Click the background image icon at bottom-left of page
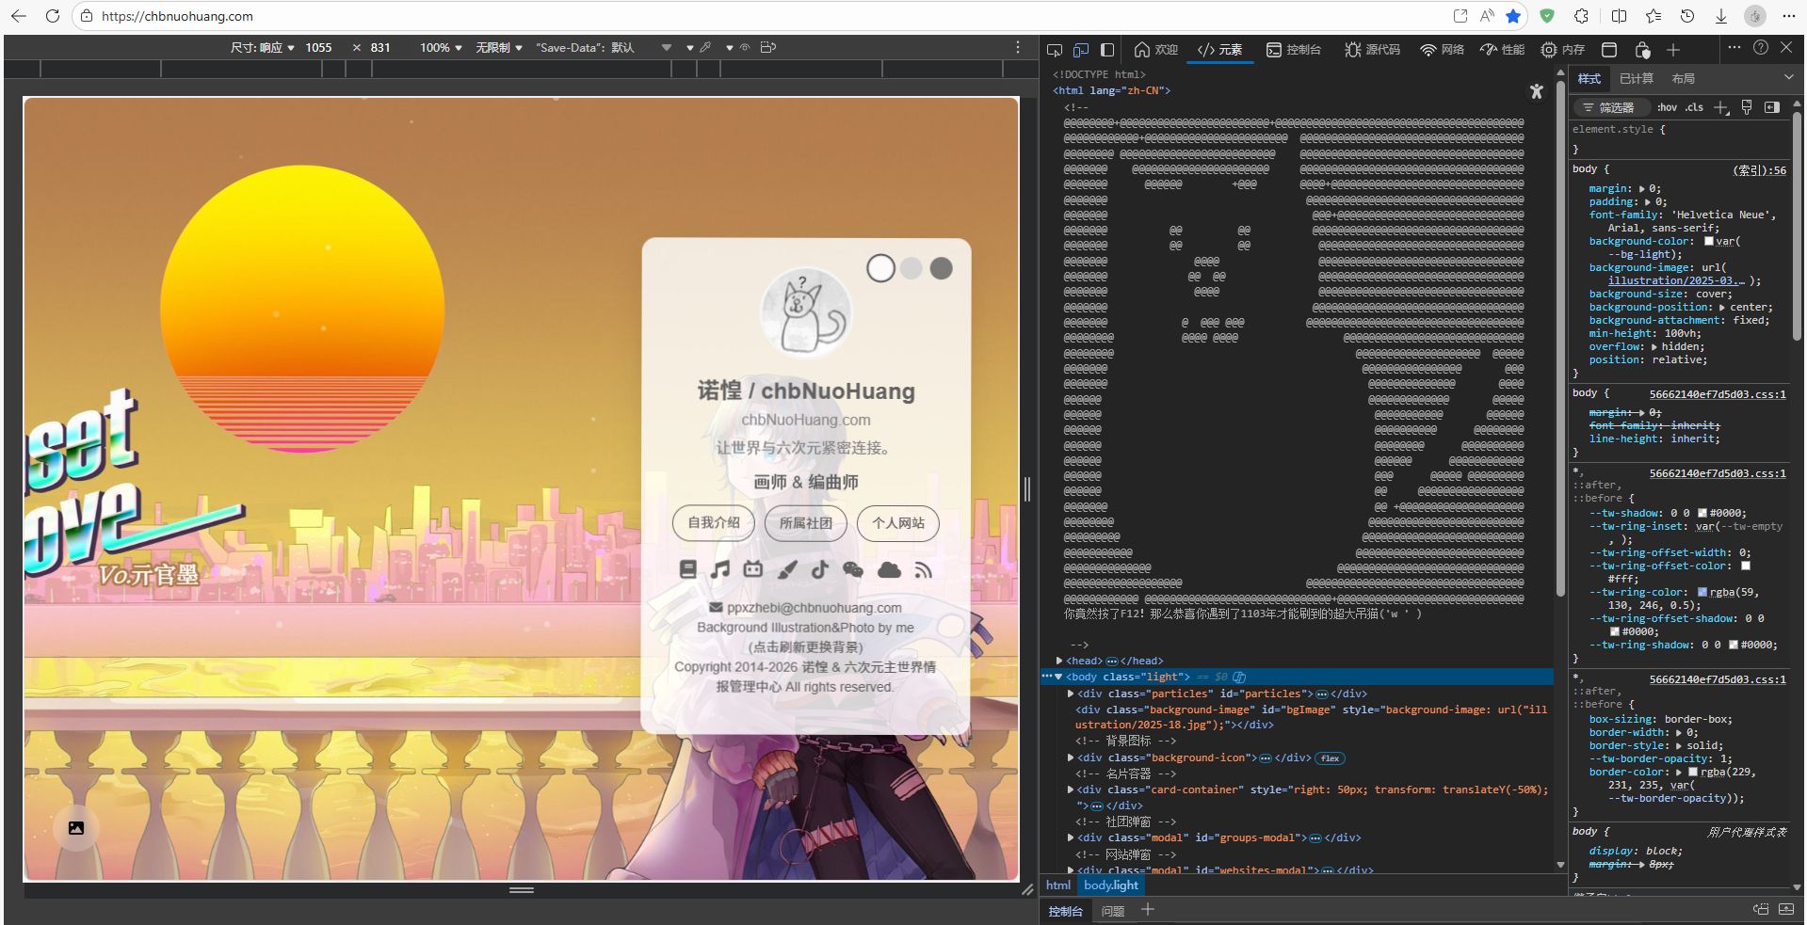Screen dimensions: 1807x925 75,828
